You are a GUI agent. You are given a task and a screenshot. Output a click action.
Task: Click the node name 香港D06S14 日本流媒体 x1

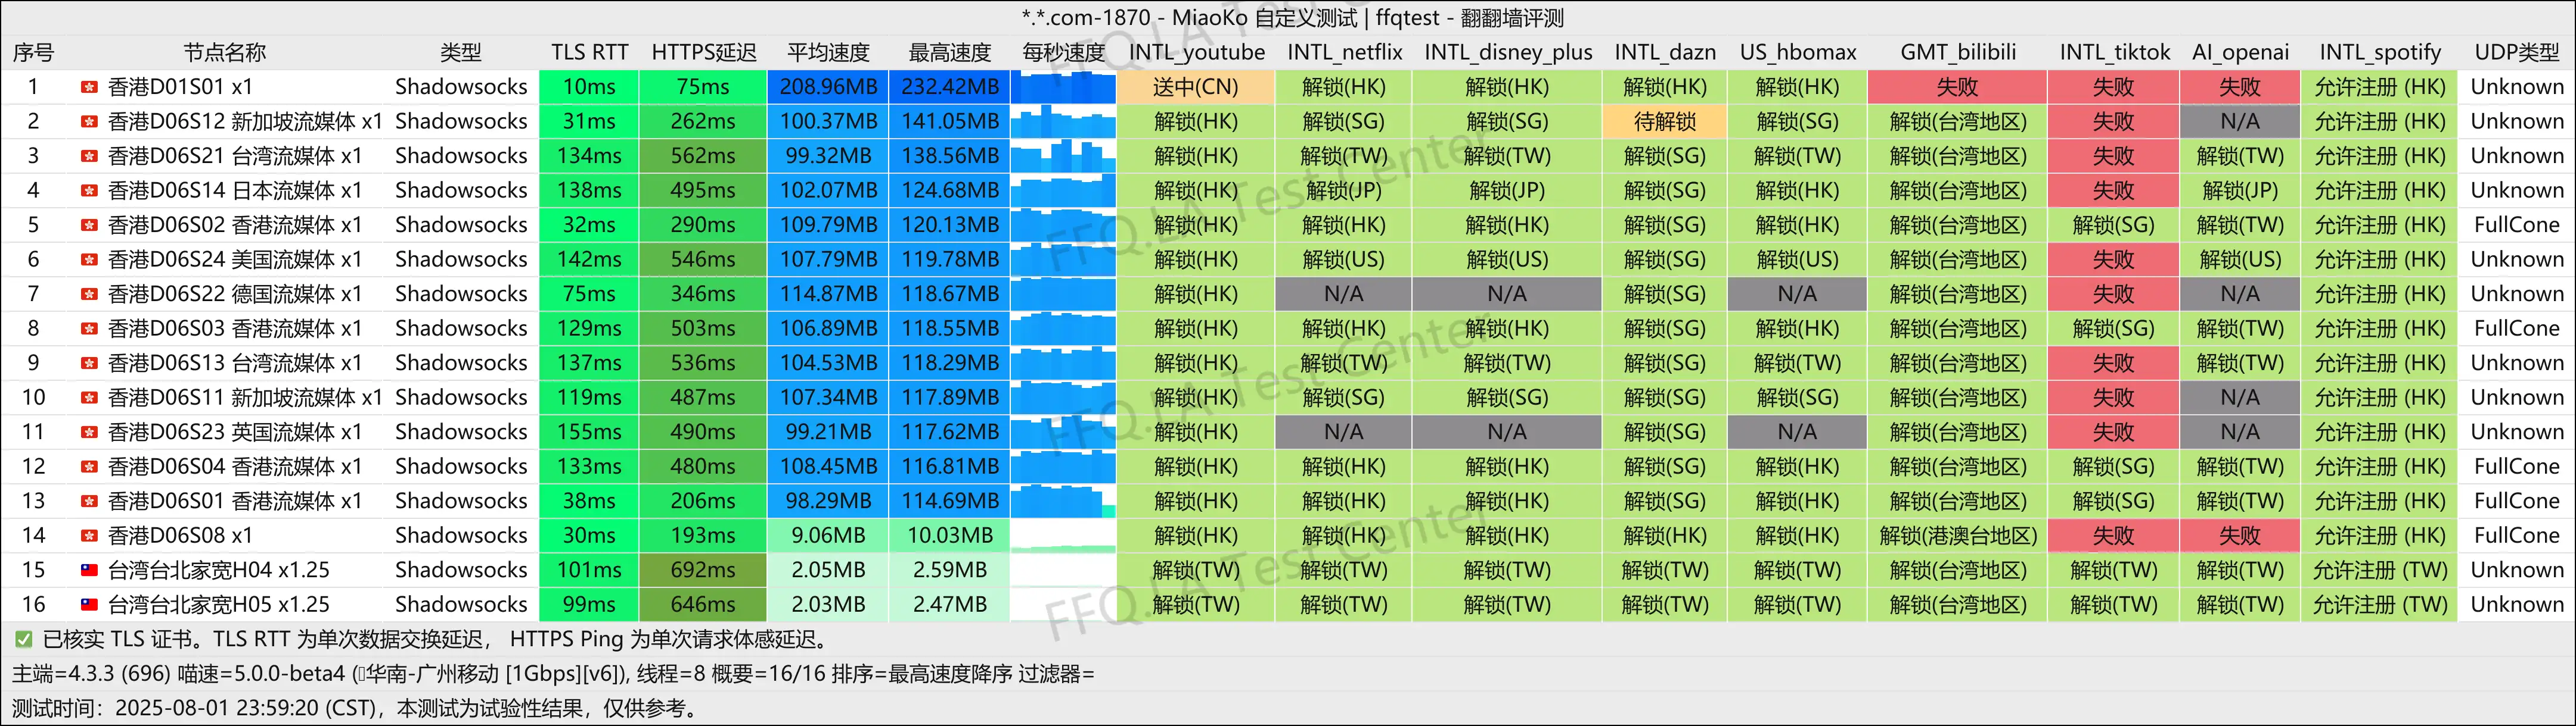235,191
